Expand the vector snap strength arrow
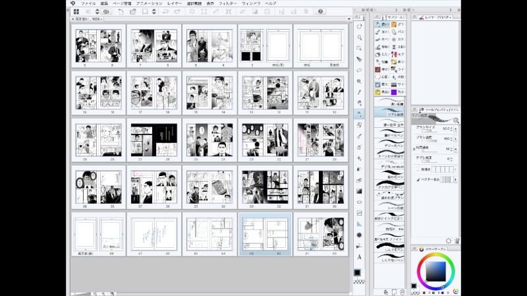This screenshot has height=296, width=527. pyautogui.click(x=456, y=179)
